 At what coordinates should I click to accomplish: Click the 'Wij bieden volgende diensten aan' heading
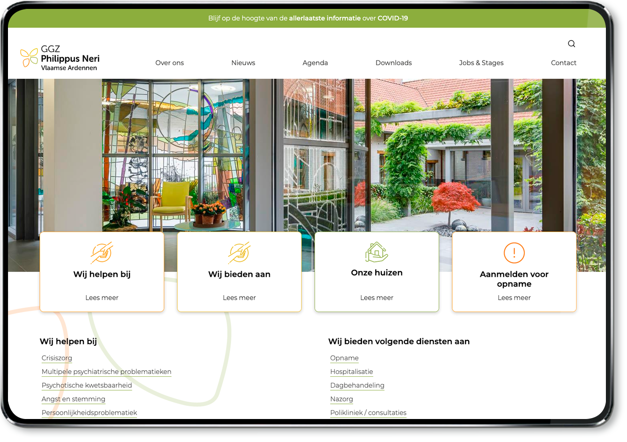click(399, 341)
